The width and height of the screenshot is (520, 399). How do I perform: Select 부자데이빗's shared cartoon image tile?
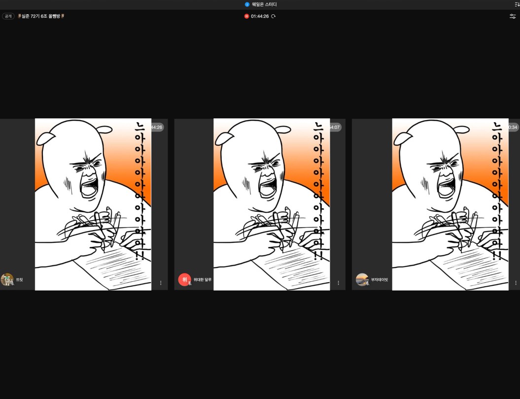pos(451,204)
